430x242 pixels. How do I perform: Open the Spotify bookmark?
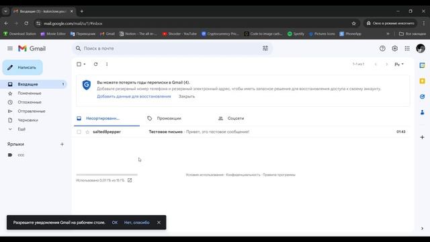tap(296, 34)
